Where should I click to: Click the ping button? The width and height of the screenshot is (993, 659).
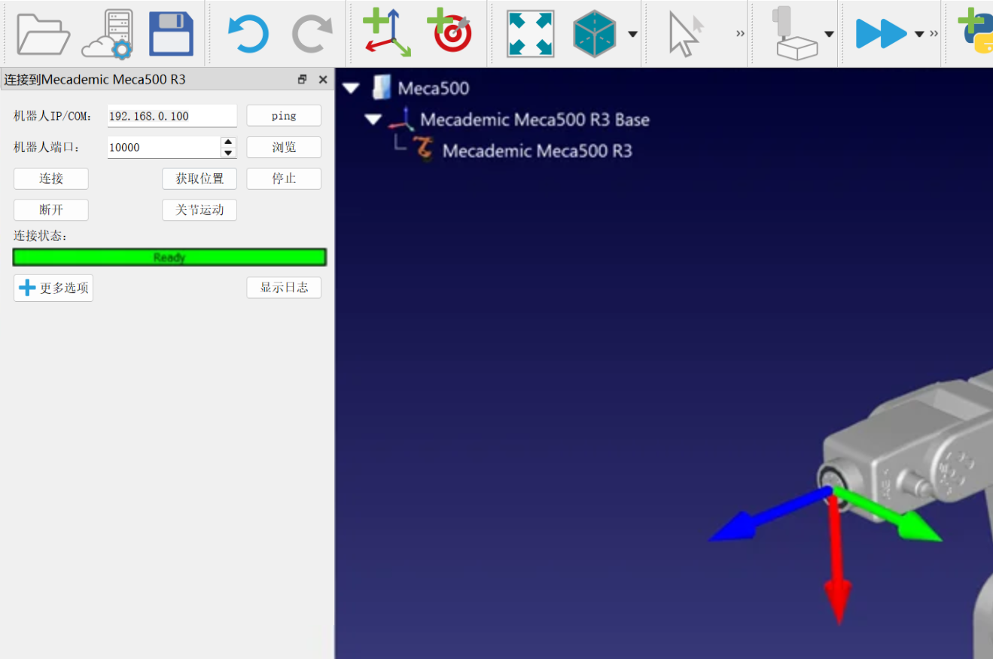point(284,116)
